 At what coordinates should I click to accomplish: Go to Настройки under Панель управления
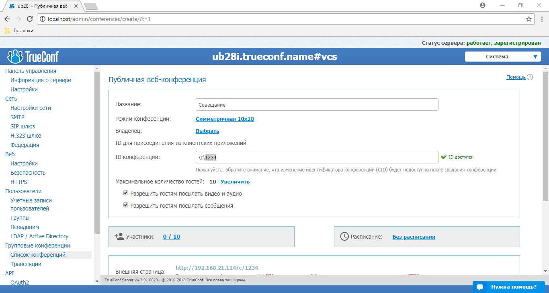point(24,89)
